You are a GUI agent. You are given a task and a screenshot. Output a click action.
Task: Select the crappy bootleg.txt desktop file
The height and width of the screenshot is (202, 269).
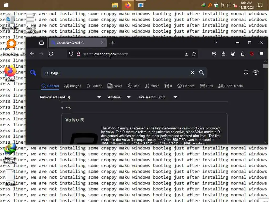(x=31, y=23)
